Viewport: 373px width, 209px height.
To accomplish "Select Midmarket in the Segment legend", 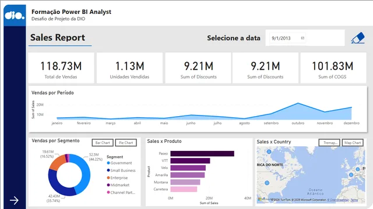I will [118, 185].
